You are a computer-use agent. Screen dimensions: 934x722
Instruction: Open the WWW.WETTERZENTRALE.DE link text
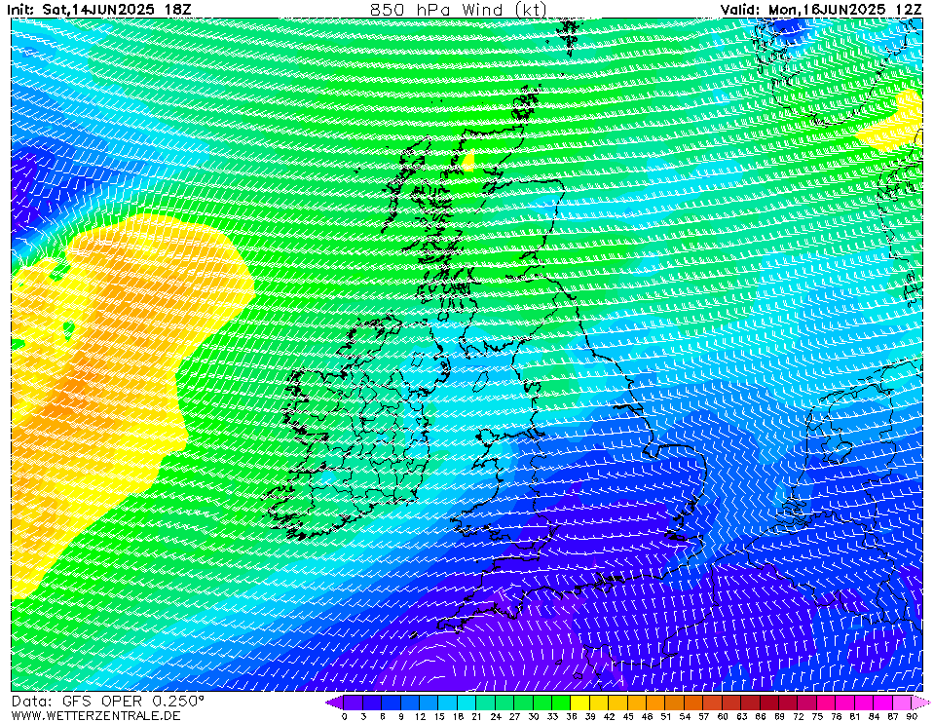(95, 715)
